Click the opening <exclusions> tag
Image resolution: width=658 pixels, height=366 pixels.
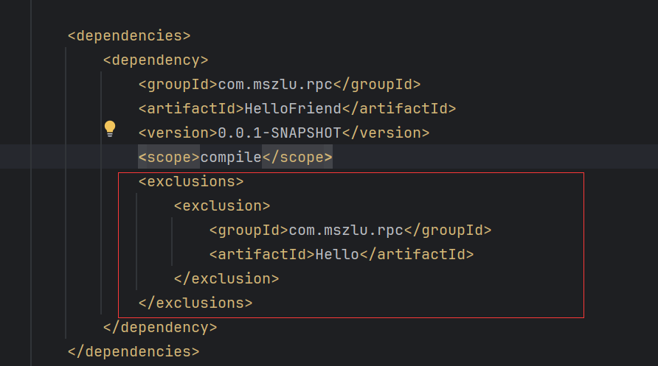191,182
